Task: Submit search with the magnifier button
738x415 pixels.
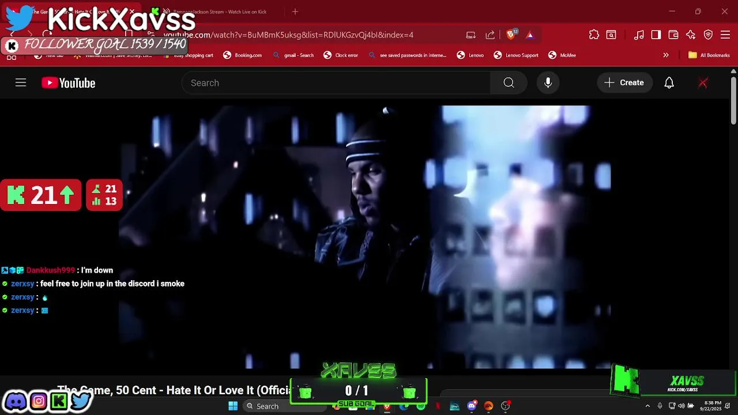Action: [509, 83]
